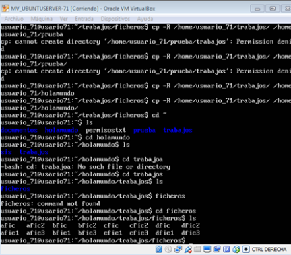
Task: Click the hard disk activity icon in status bar
Action: coord(159,249)
